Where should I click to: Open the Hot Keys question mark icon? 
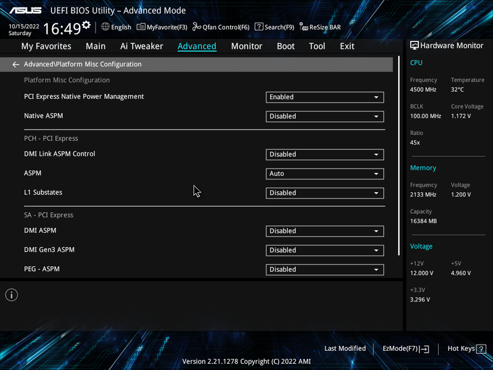pos(481,349)
